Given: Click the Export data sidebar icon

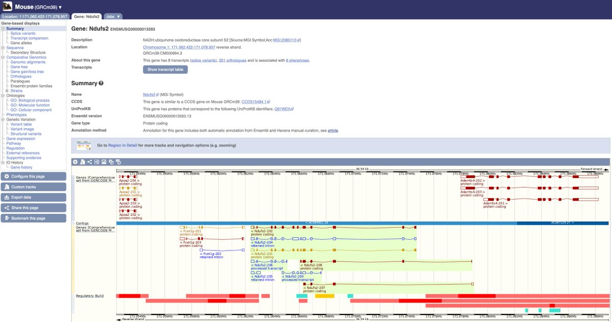Looking at the screenshot, I should pyautogui.click(x=6, y=197).
